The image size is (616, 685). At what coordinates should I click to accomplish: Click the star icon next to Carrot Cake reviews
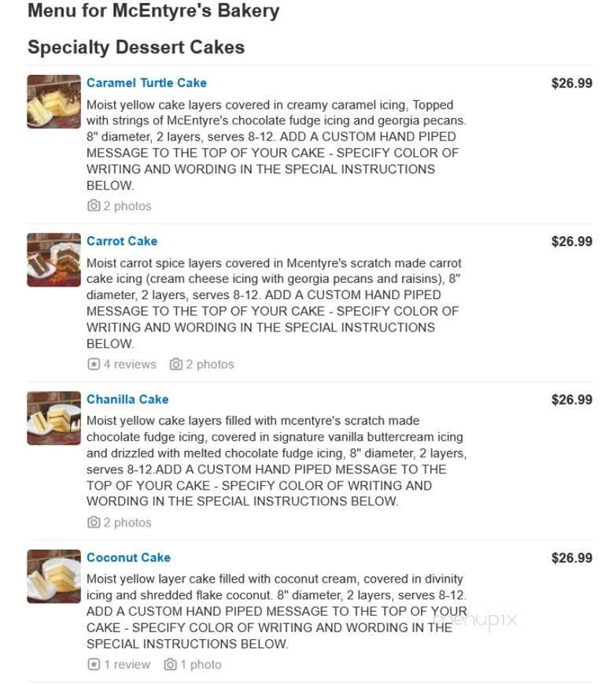tap(94, 364)
